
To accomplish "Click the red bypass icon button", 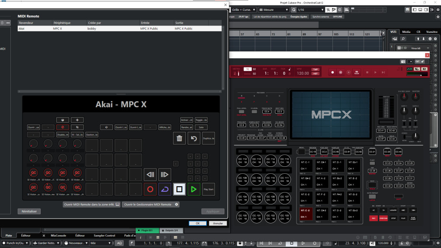I will pyautogui.click(x=62, y=127).
